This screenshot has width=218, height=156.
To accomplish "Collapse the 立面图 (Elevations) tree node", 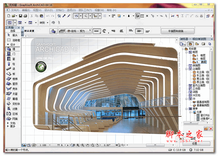I will pyautogui.click(x=186, y=69).
